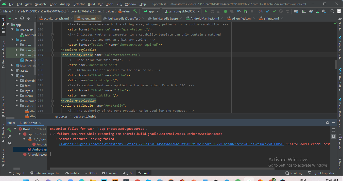The image size is (343, 181).
Task: Click the Make Project hammer icon in toolbar
Action: coord(135,11)
